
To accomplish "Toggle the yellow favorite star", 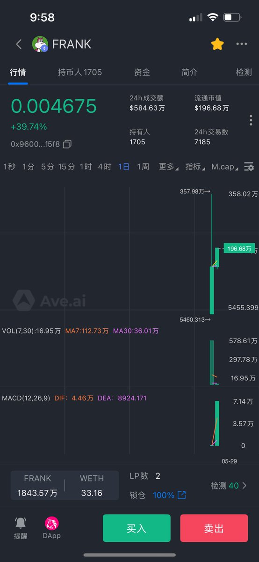I will [x=217, y=44].
